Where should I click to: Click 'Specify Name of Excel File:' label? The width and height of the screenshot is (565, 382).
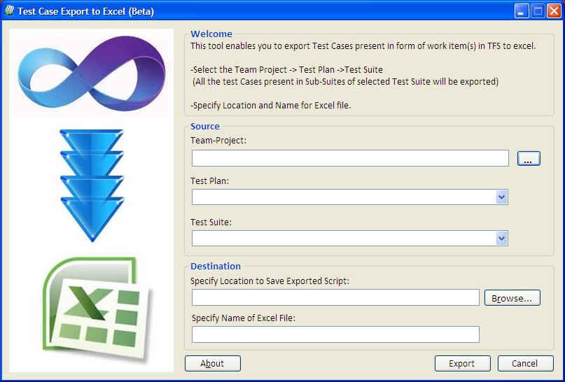244,318
